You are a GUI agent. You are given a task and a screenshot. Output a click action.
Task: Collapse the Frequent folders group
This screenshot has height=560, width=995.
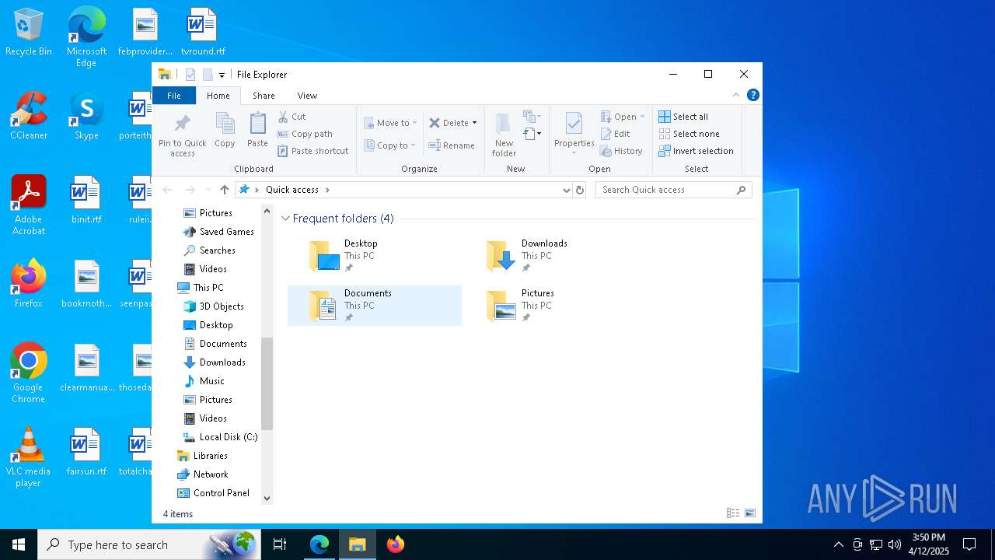[285, 219]
